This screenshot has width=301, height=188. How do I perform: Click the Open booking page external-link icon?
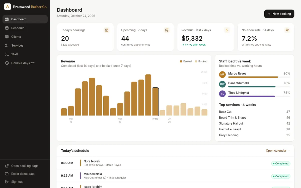(x=7, y=166)
